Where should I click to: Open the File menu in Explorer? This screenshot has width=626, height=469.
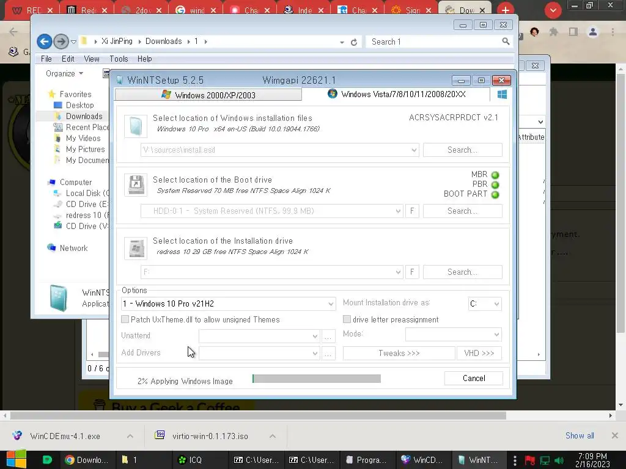46,59
